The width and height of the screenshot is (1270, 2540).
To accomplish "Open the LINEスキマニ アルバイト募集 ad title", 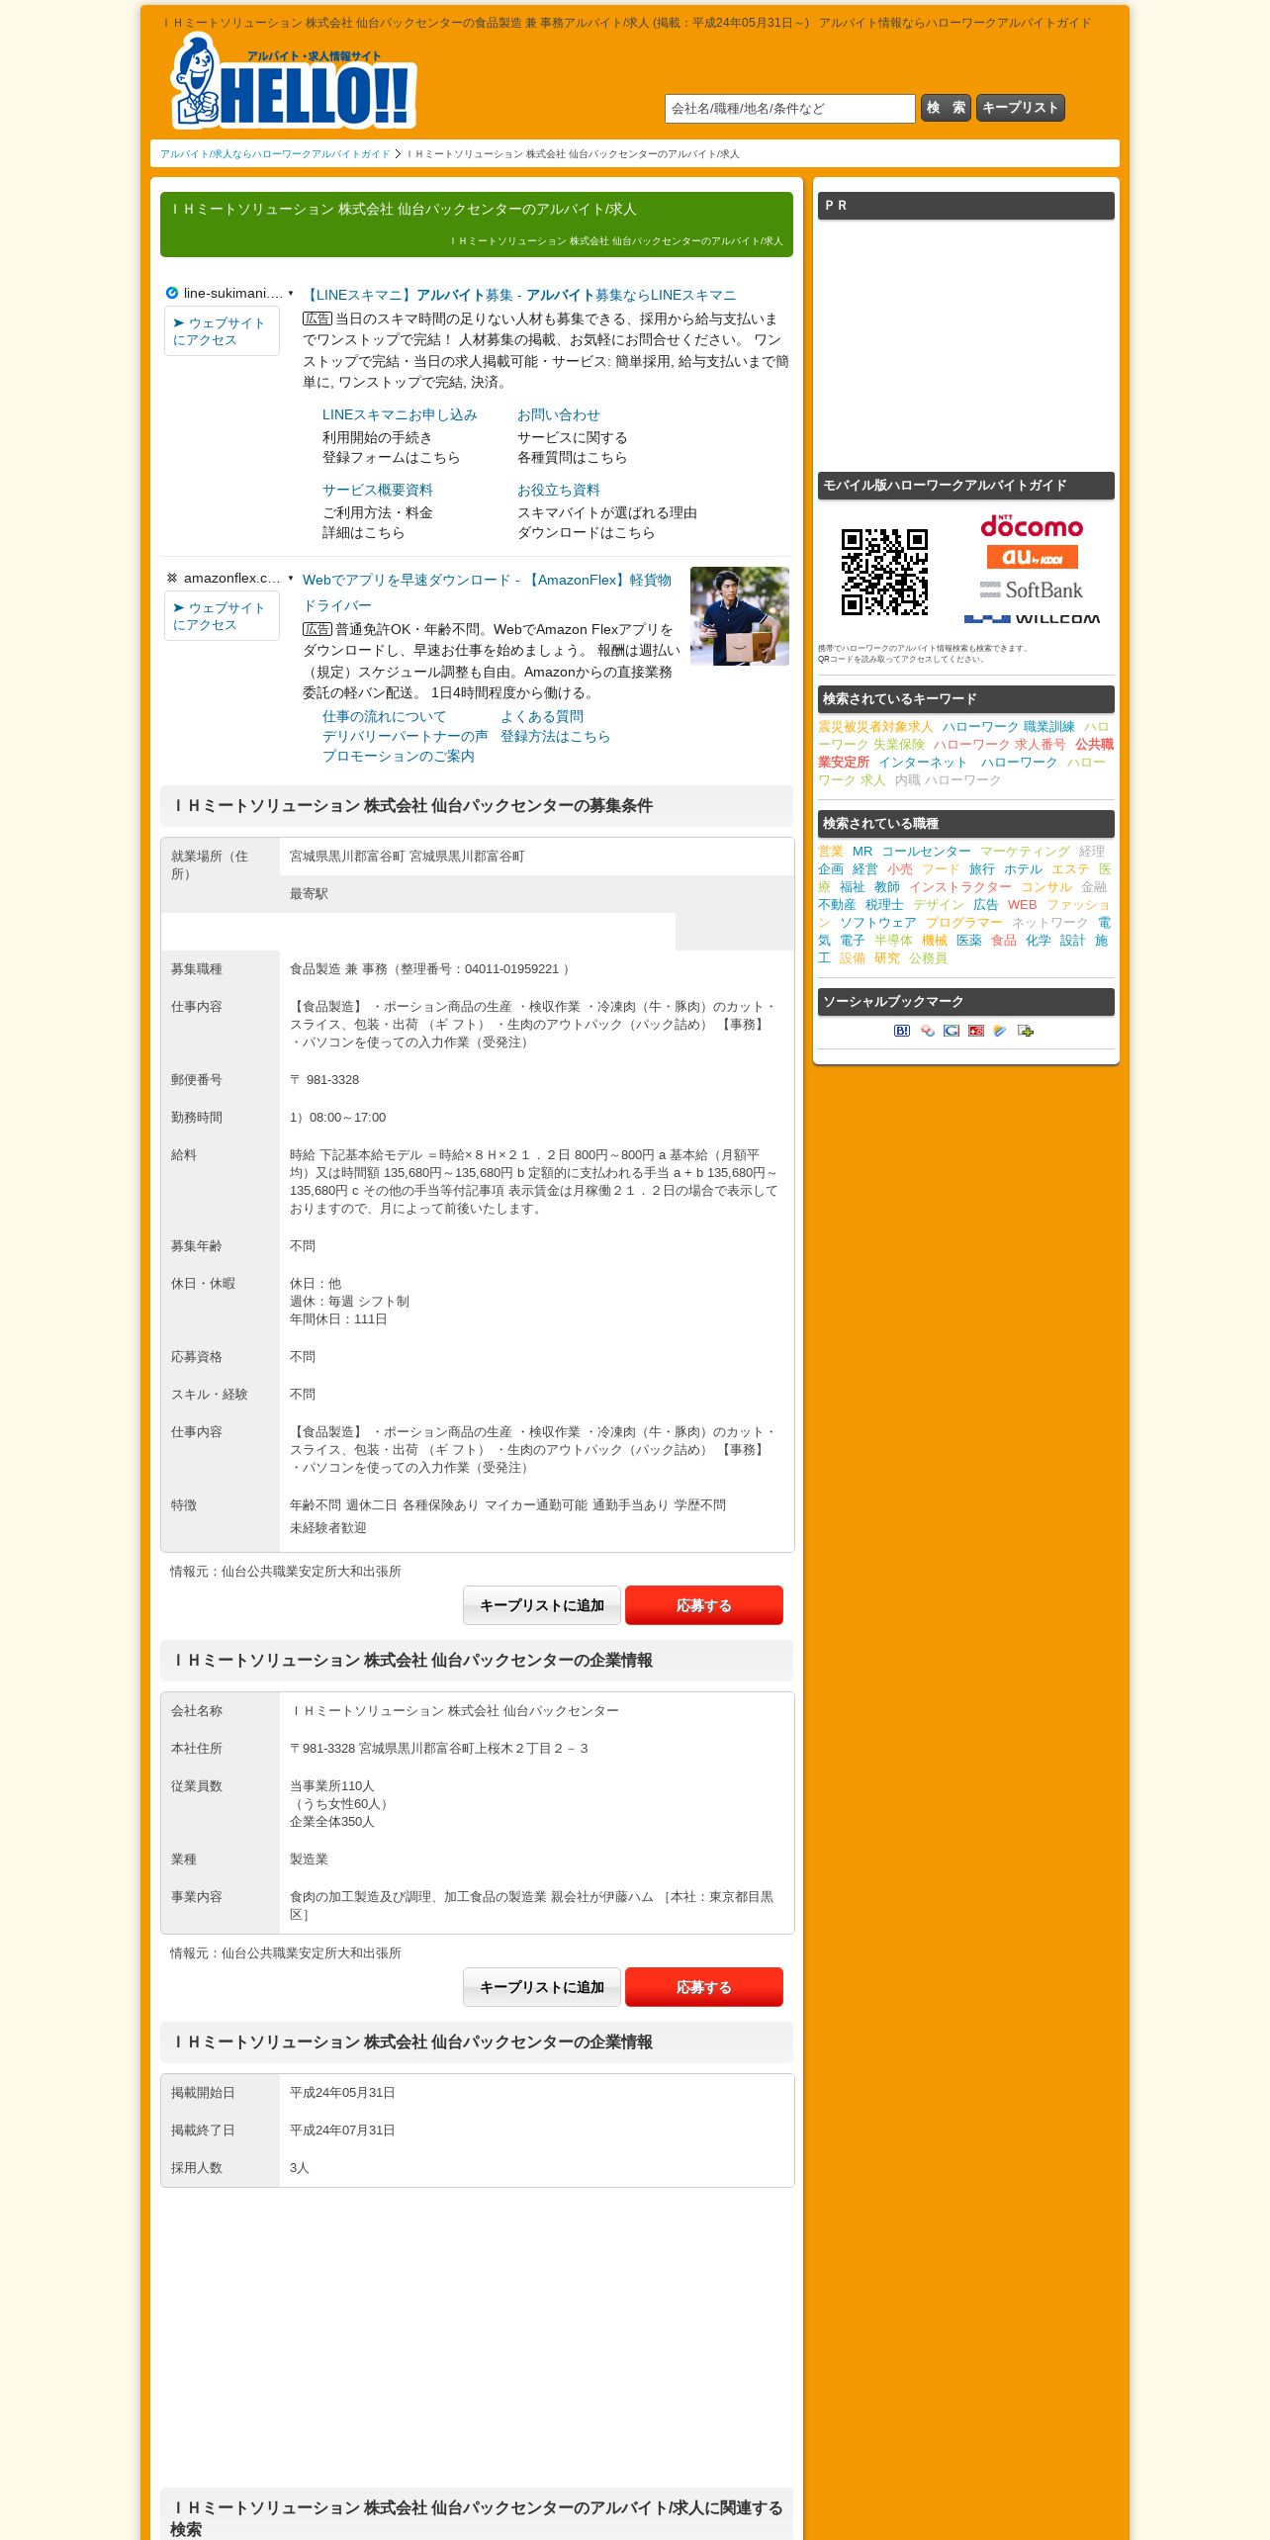I will point(519,295).
